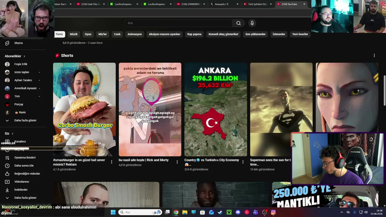Select the Rap yapma filter chip
Screen dimensions: 386x217
[194, 34]
